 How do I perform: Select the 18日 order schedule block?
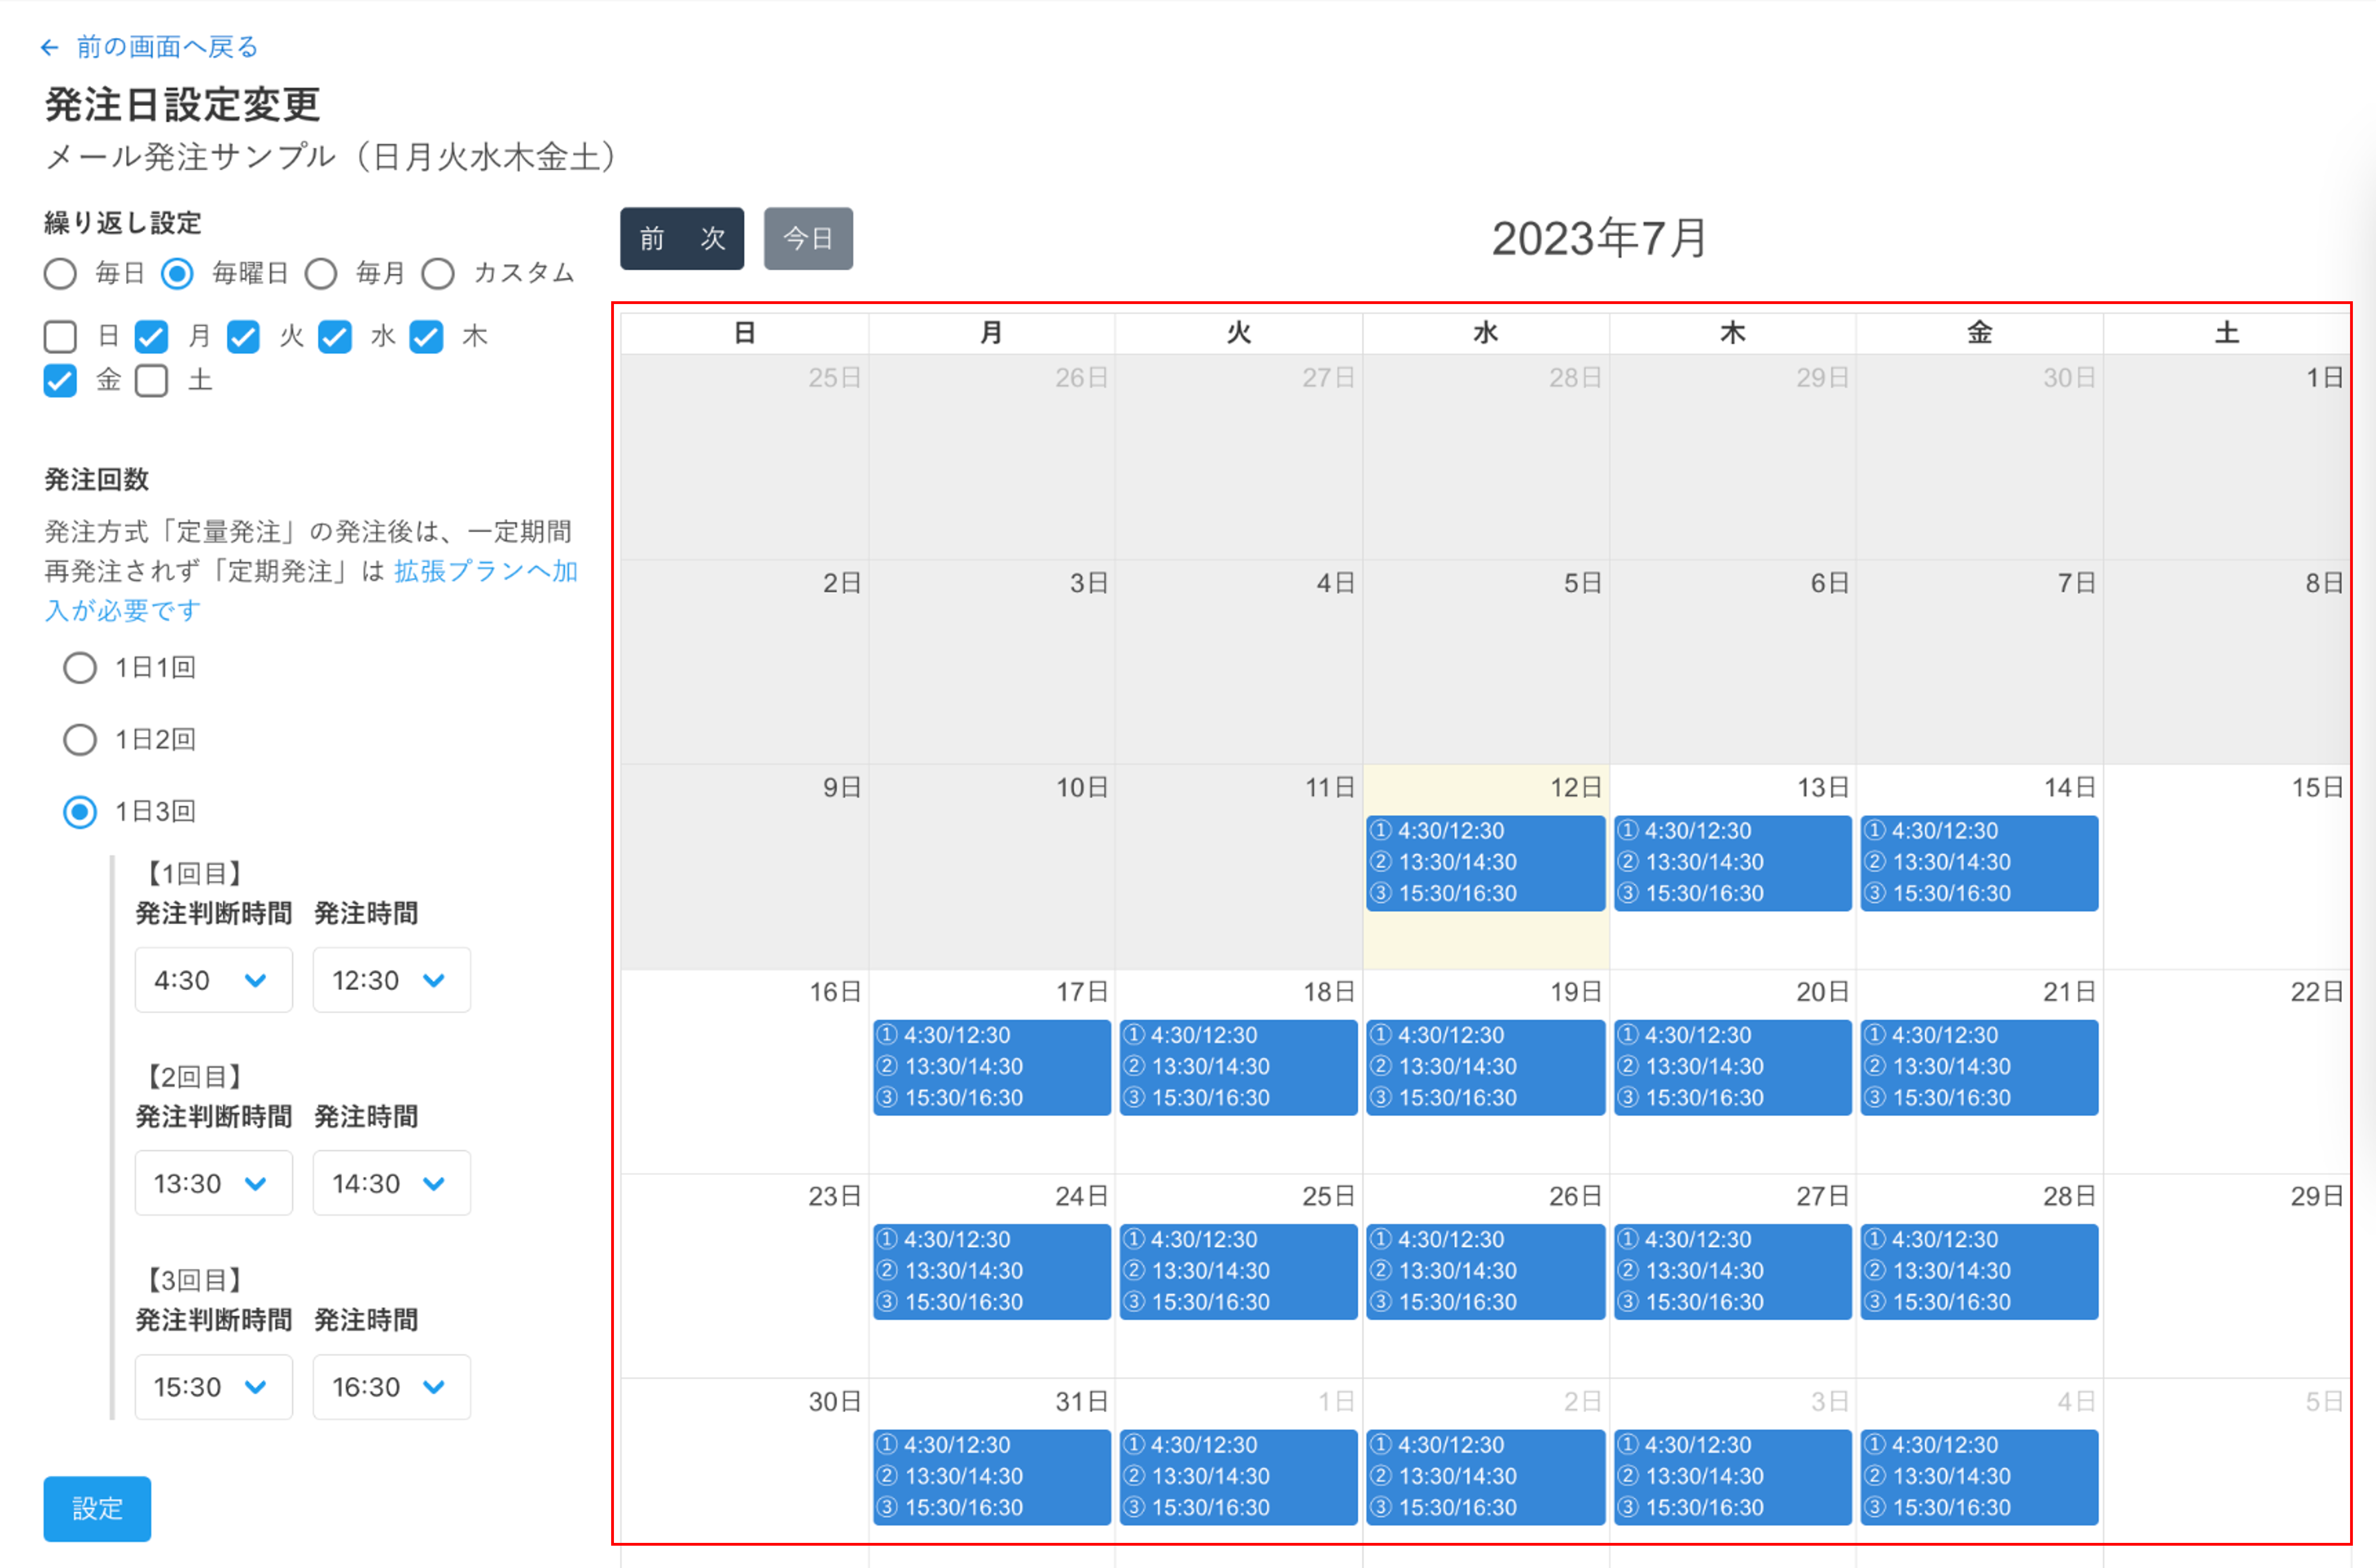click(1239, 1067)
